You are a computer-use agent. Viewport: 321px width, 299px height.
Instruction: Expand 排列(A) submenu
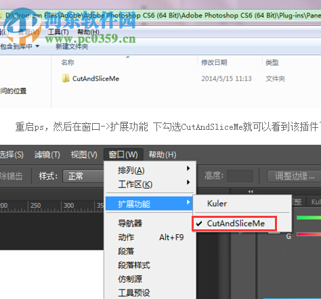150,170
